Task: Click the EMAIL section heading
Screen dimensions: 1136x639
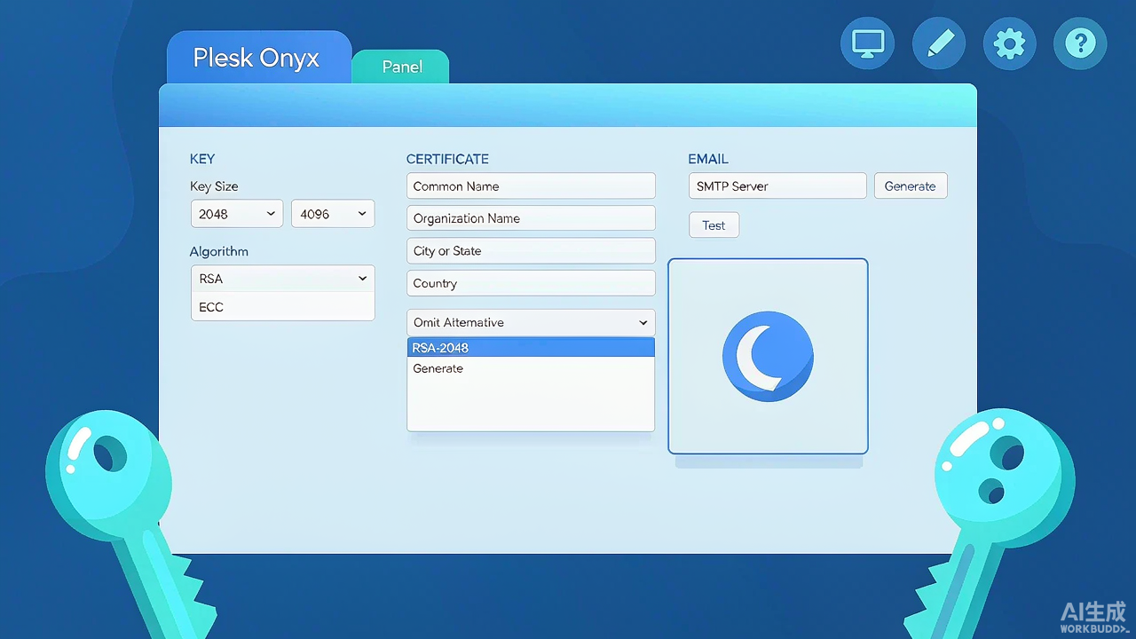Action: coord(708,159)
